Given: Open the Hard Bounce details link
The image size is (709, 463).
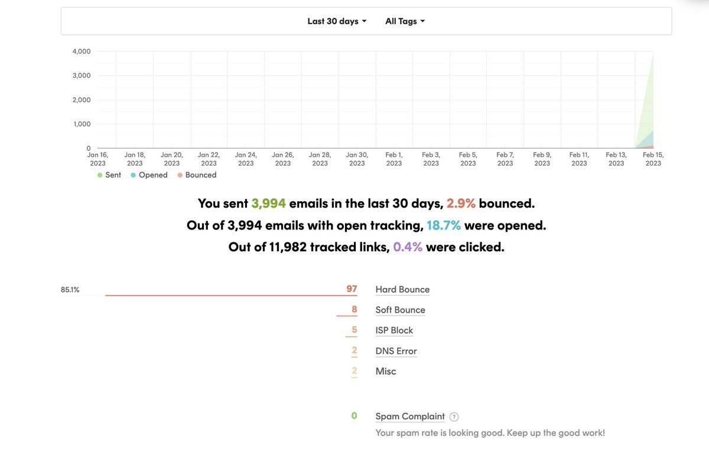Looking at the screenshot, I should 402,290.
